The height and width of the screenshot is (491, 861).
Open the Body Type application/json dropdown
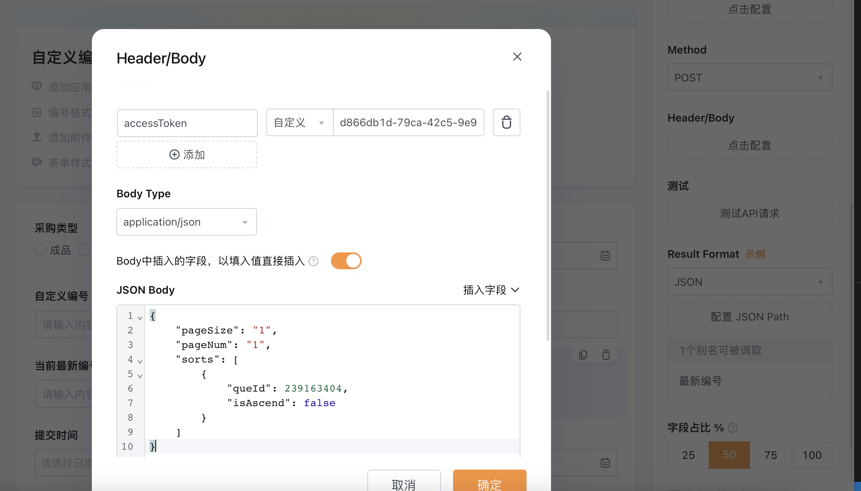pos(187,222)
